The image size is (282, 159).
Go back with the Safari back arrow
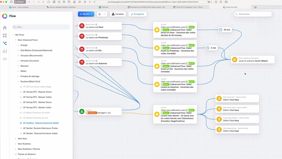[x=29, y=2]
